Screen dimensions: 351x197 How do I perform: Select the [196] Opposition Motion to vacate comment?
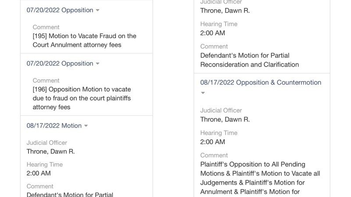pos(82,98)
